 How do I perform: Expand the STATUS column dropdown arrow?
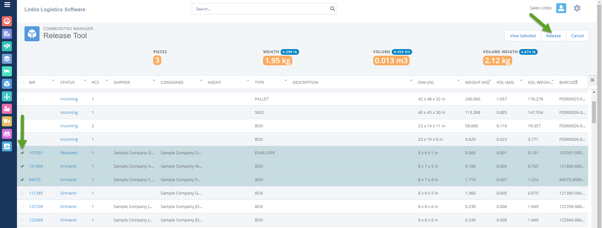85,81
